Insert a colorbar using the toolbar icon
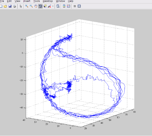The height and width of the screenshot is (136, 152). [64, 6]
